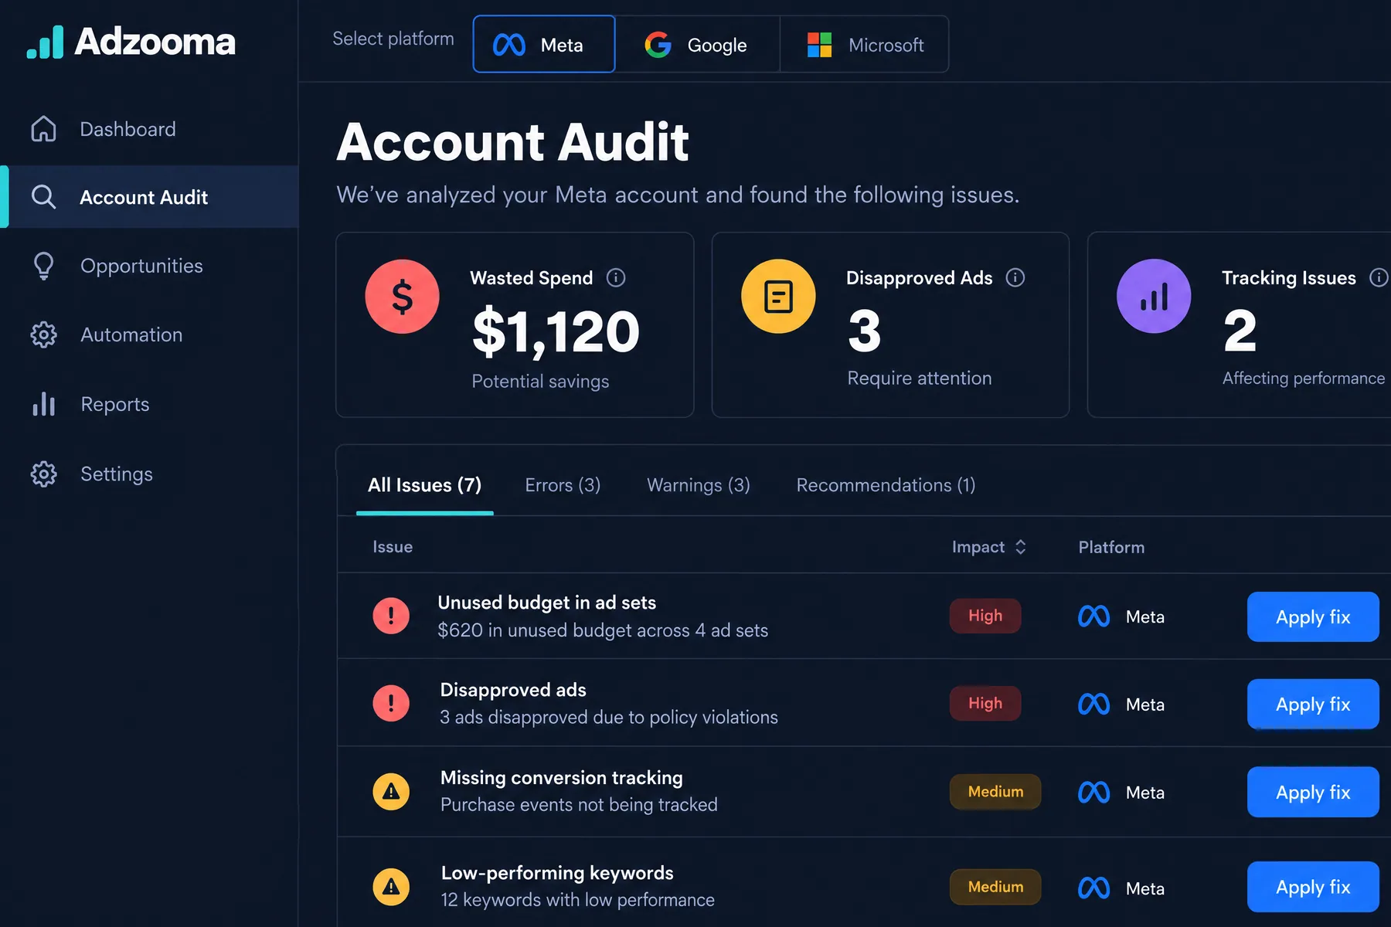1391x927 pixels.
Task: Click the purple Tracking Issues chart icon
Action: (x=1154, y=297)
